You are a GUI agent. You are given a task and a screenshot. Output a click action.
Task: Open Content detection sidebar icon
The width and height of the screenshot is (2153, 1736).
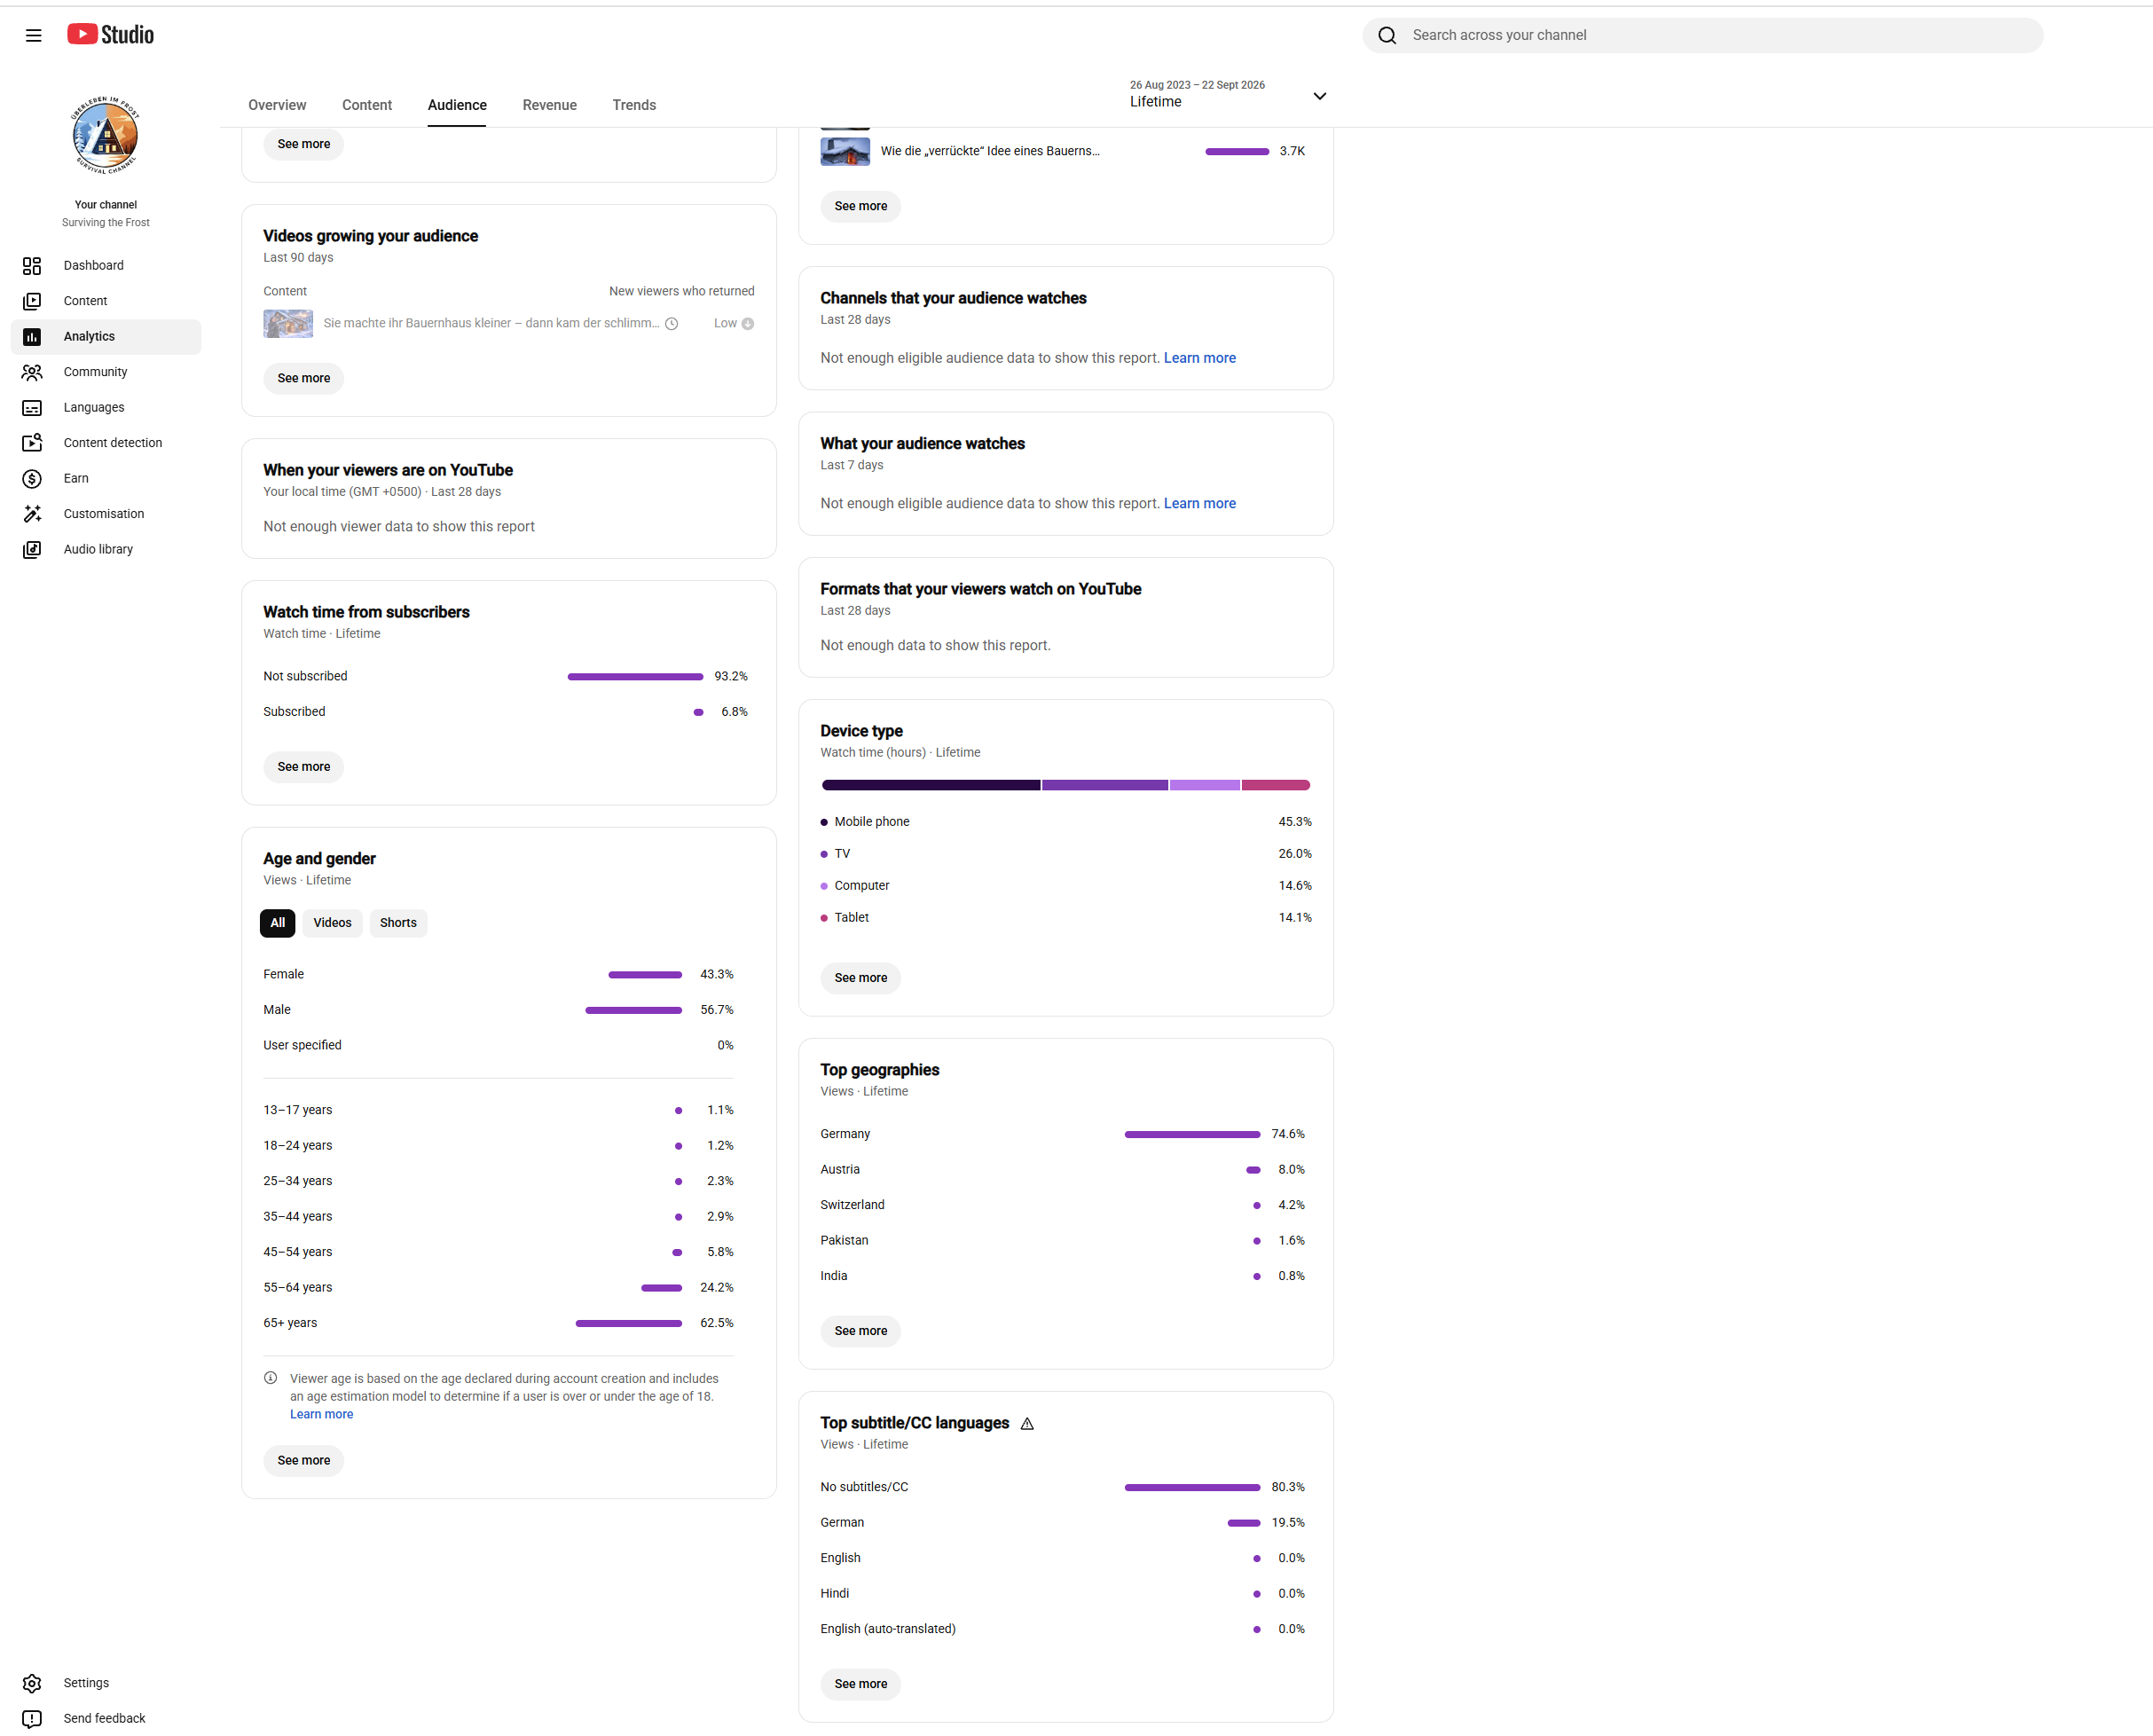pos(32,443)
